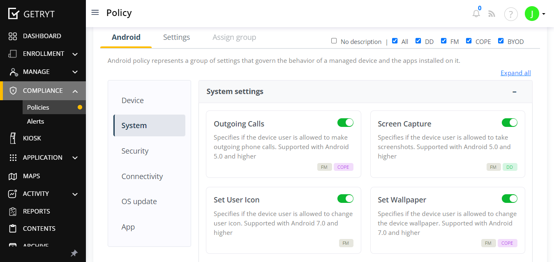
Task: Click the Manage user icon
Action: [x=13, y=72]
